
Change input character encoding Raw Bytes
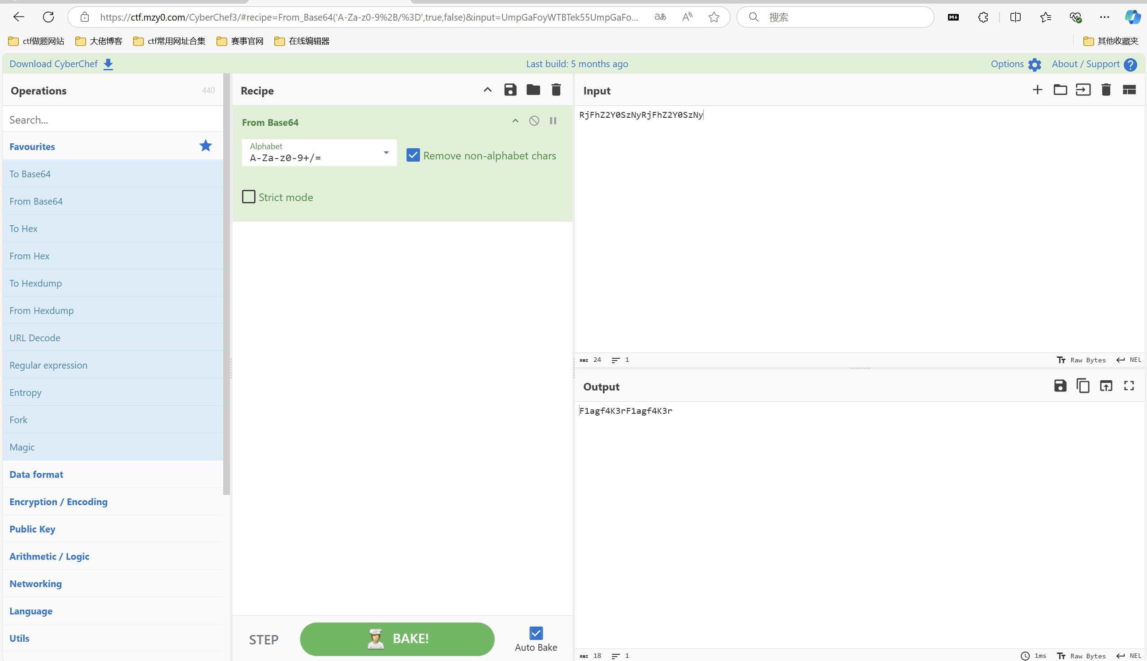[1081, 360]
